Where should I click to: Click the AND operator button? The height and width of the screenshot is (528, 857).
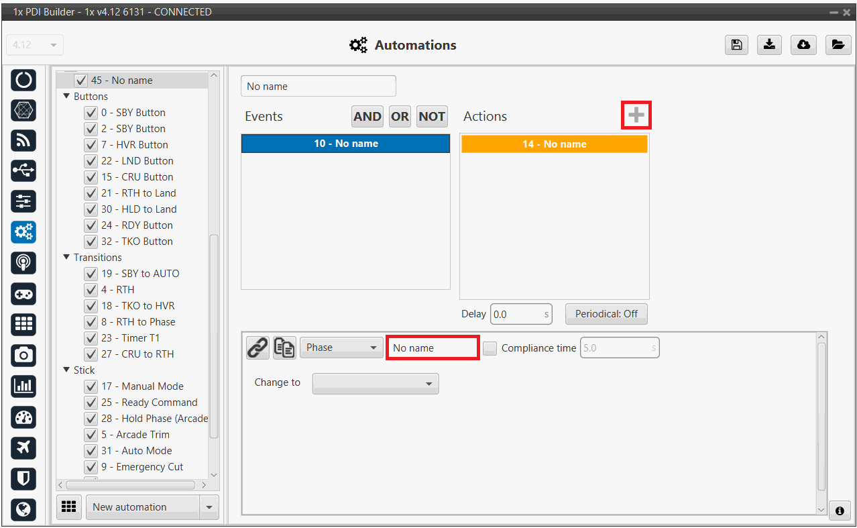(367, 117)
